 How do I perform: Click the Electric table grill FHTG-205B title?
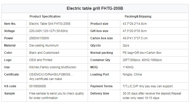pos(95,8)
